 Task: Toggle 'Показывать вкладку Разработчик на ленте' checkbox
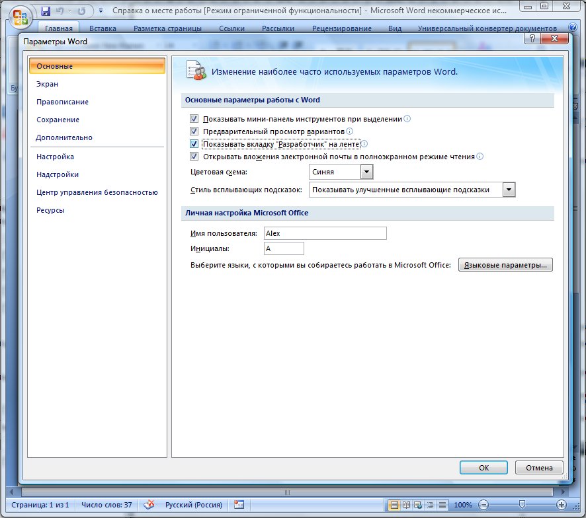point(194,144)
